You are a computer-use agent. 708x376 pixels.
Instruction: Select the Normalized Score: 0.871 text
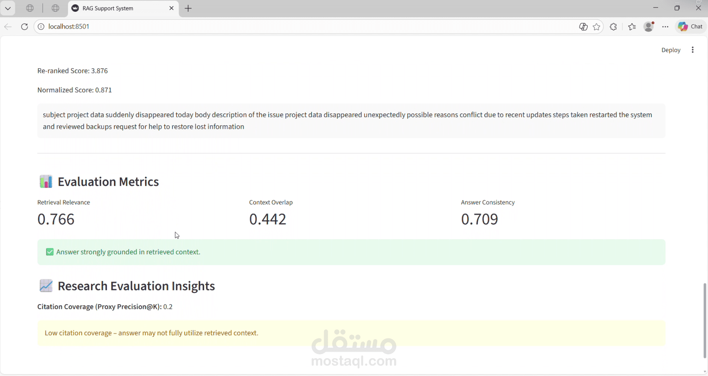coord(75,90)
